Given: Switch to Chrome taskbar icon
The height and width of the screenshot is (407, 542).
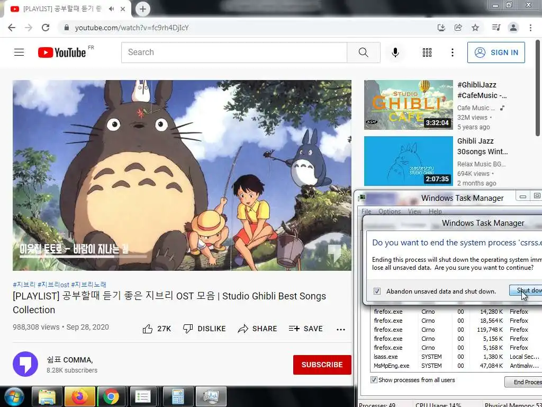Looking at the screenshot, I should coord(111,396).
